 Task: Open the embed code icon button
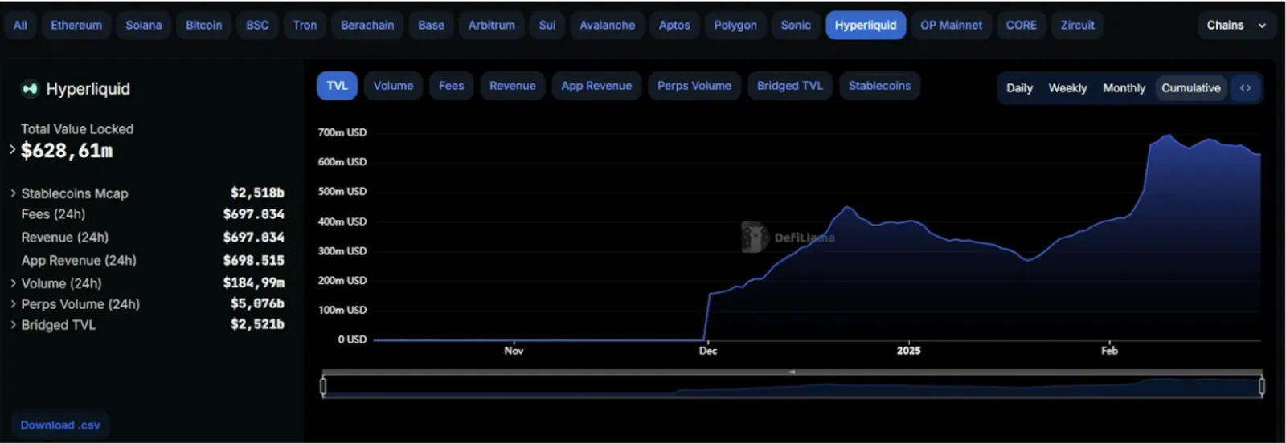(x=1245, y=88)
